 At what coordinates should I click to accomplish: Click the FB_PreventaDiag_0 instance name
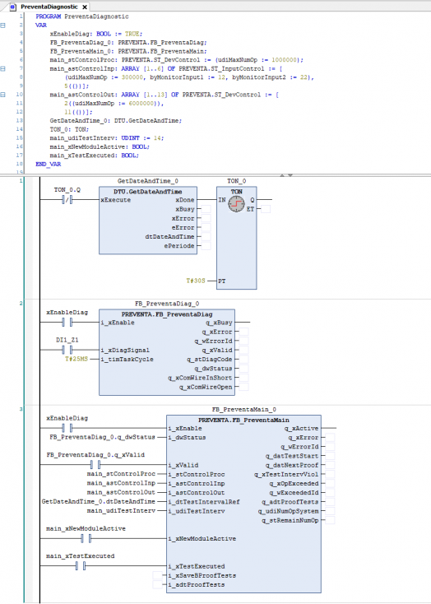(x=167, y=304)
